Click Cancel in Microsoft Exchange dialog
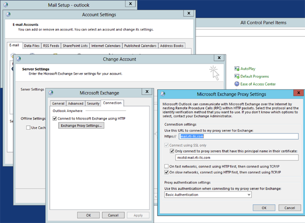The height and width of the screenshot is (223, 305). 113,215
